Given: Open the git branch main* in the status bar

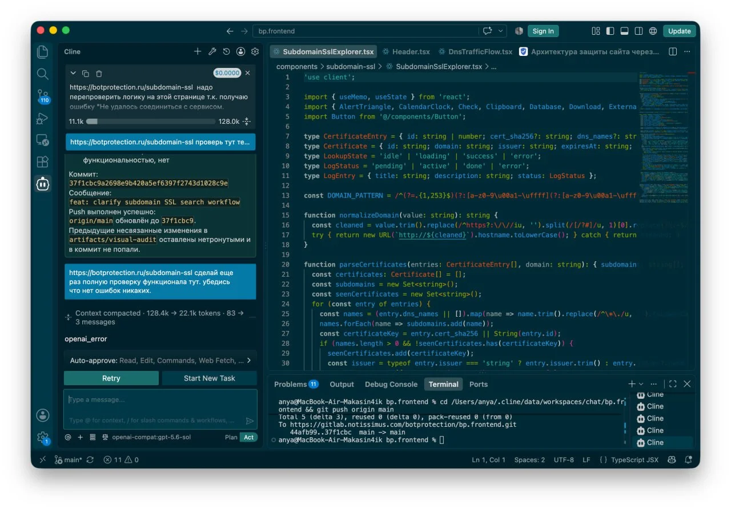Looking at the screenshot, I should [x=69, y=460].
